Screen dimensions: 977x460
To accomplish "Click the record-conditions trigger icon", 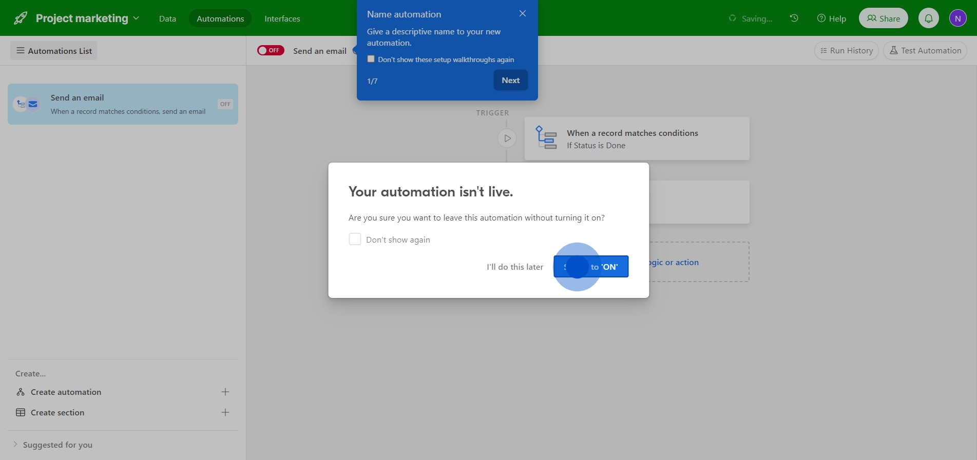I will pos(546,138).
